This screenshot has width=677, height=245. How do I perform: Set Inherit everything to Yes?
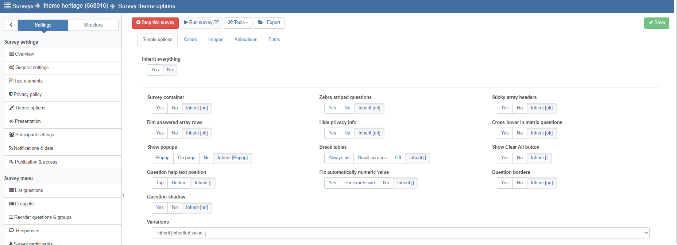155,70
